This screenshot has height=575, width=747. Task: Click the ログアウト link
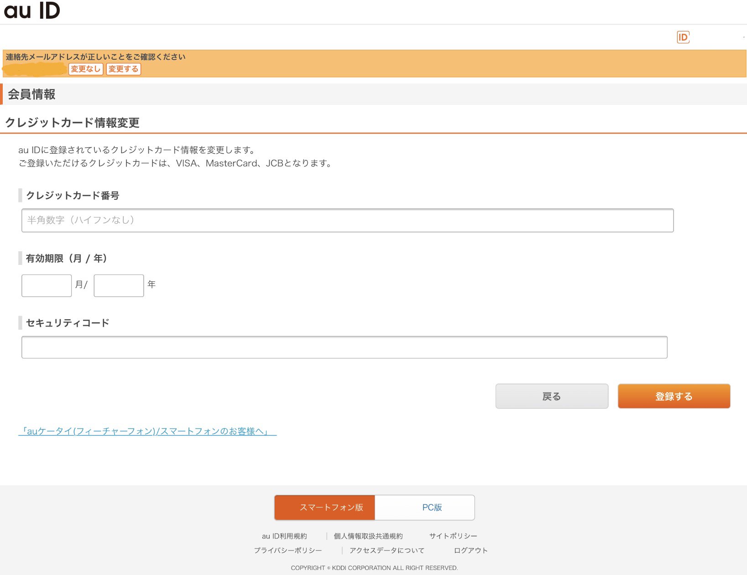[x=471, y=550]
